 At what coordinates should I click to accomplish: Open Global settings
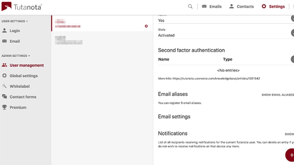tap(23, 76)
